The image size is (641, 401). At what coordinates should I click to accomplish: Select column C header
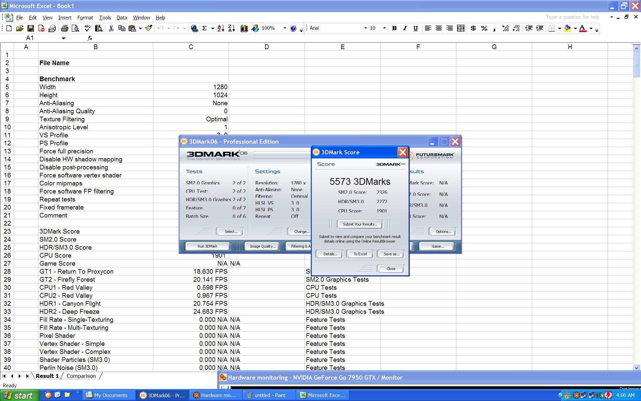click(x=191, y=47)
